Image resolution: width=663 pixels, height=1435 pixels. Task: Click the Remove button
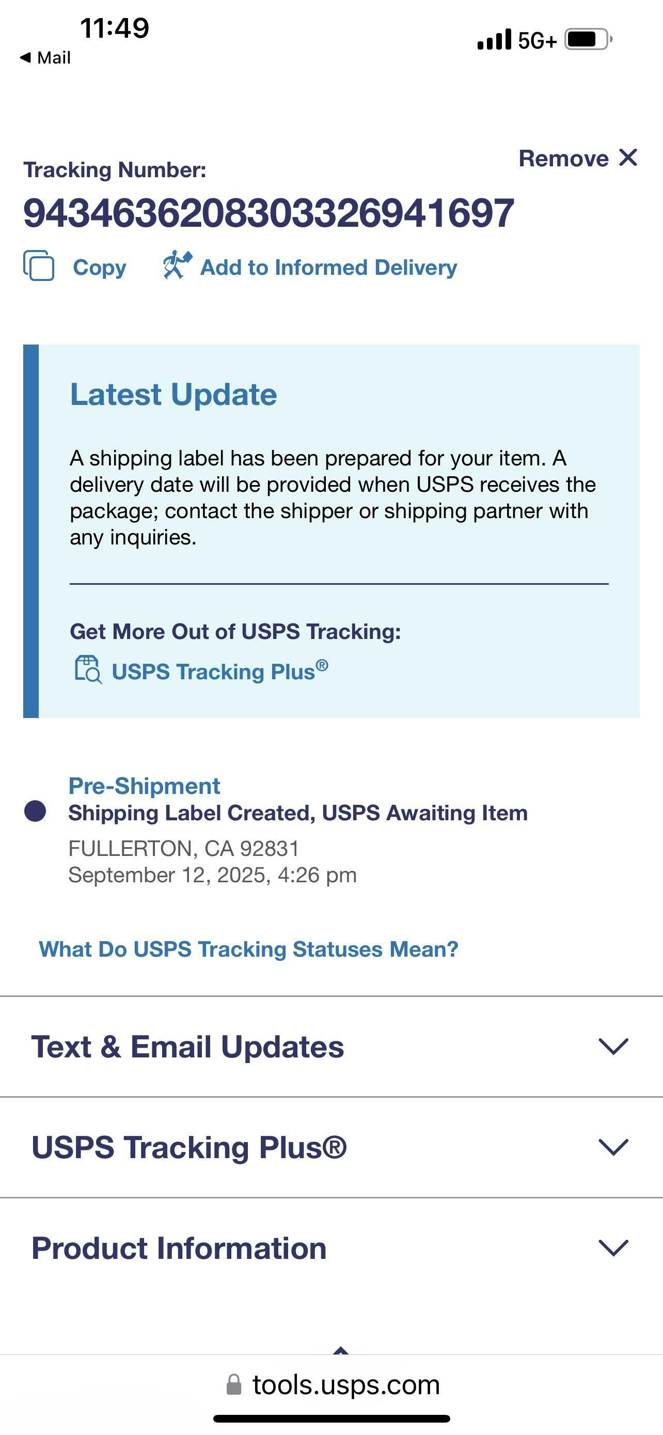[563, 159]
